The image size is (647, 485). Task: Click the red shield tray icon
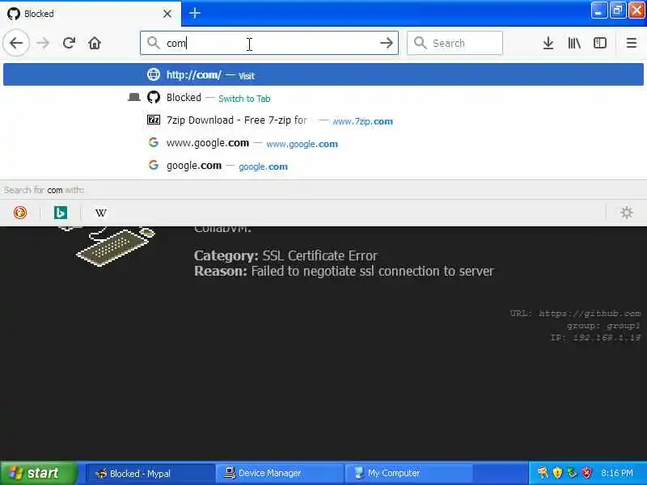(x=587, y=472)
